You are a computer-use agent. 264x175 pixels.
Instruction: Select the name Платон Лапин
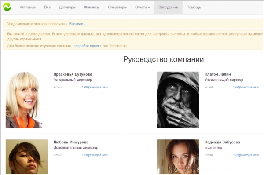point(217,74)
